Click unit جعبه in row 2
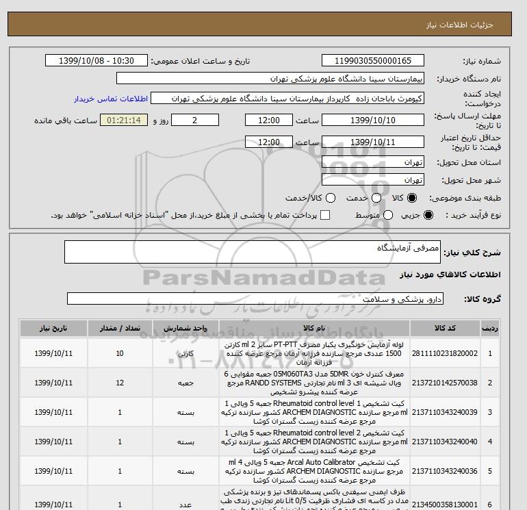The height and width of the screenshot is (510, 527). (185, 383)
